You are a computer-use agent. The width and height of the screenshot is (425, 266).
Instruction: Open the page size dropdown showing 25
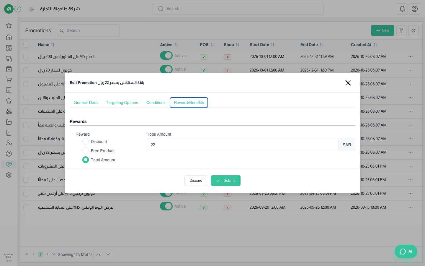(x=103, y=254)
